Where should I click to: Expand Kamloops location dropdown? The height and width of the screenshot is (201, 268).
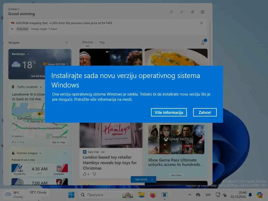(28, 54)
